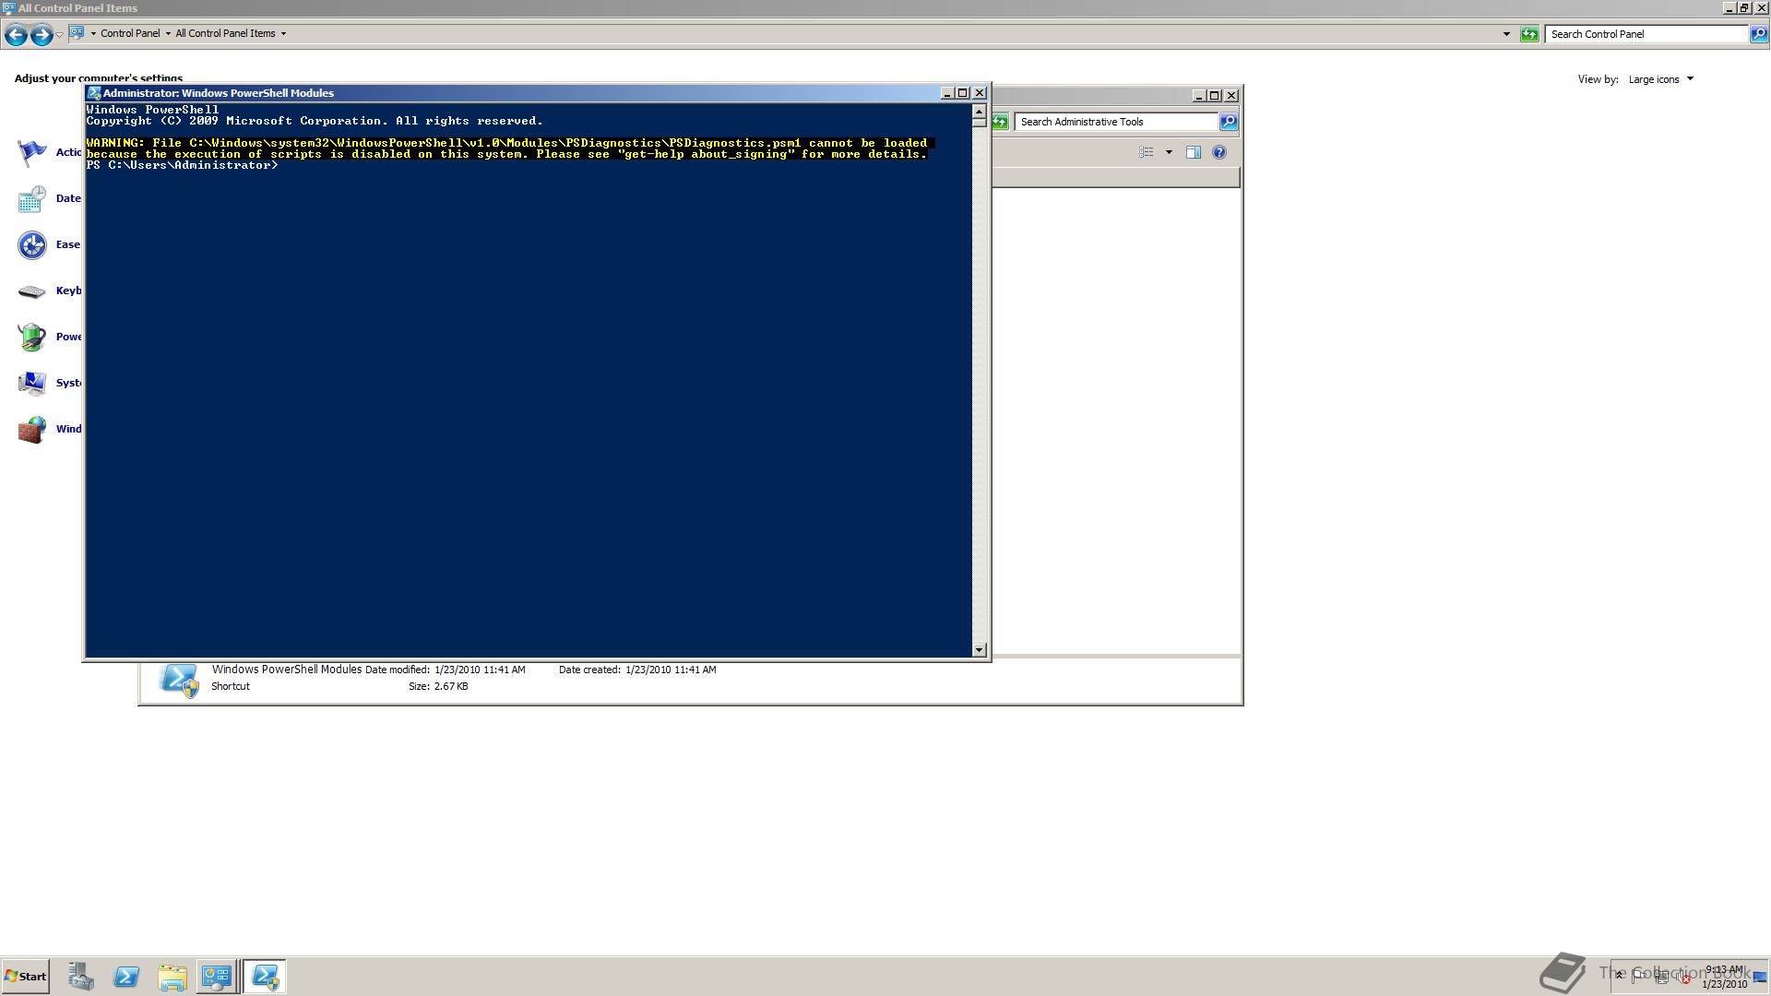
Task: Click PowerShell window title bar icon
Action: pos(94,93)
